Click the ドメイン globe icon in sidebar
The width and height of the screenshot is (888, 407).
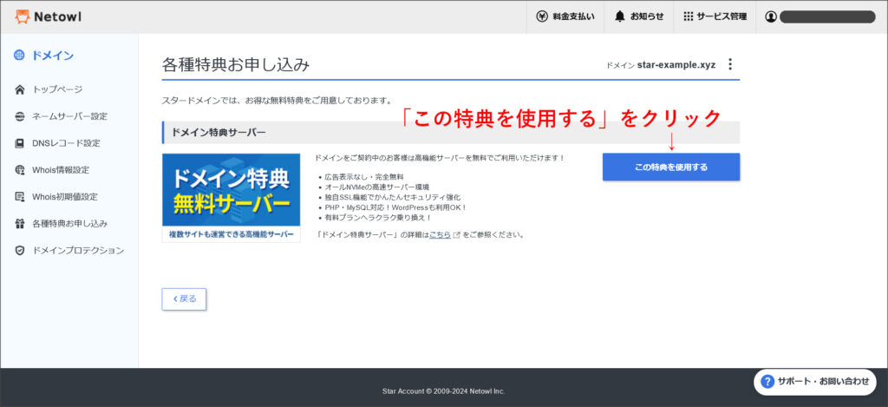(x=20, y=55)
